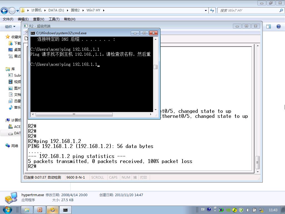Select 计算机 in navigation pane
Viewport: 285px width, 214px height.
(13, 120)
